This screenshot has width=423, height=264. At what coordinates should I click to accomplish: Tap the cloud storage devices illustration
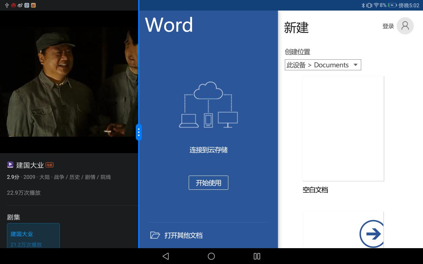pos(209,105)
